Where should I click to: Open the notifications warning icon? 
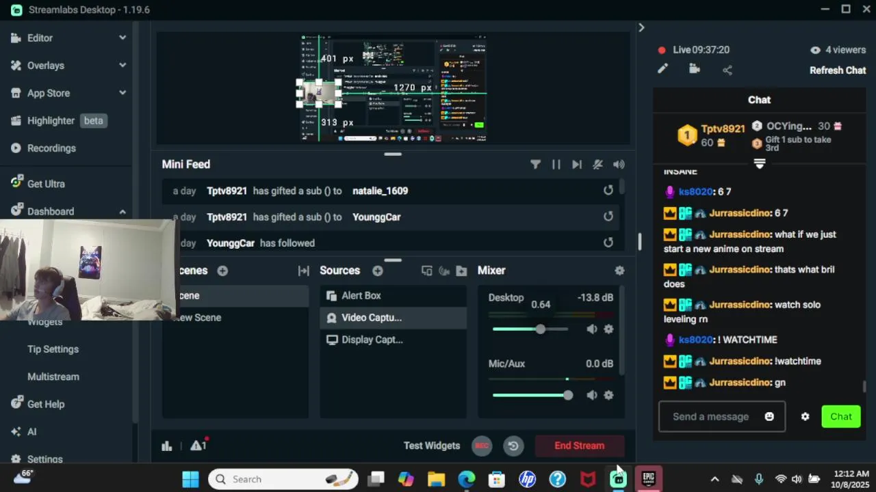(198, 445)
